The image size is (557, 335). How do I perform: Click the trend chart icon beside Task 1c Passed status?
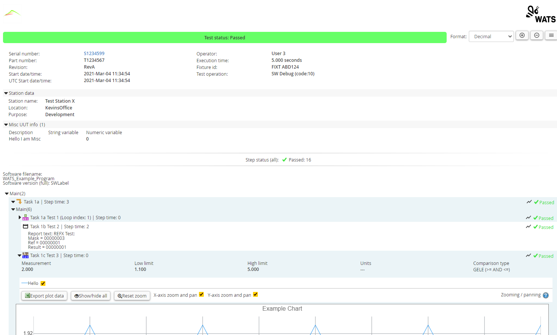coord(528,256)
